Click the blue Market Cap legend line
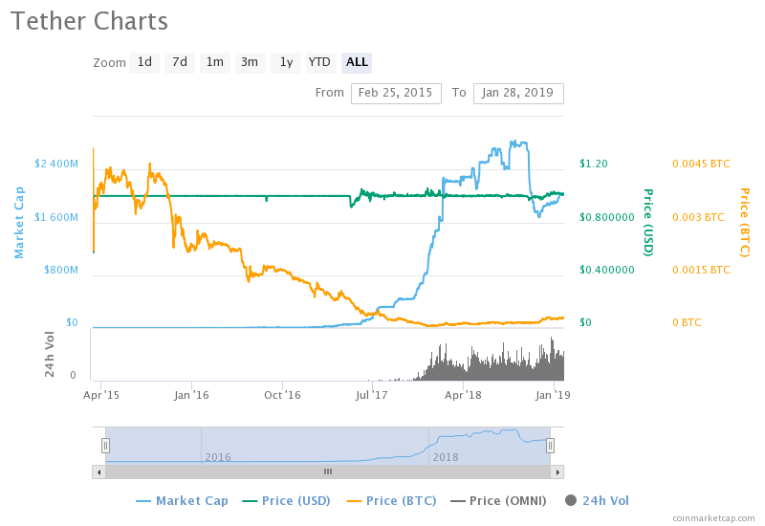Image resolution: width=765 pixels, height=526 pixels. (x=143, y=500)
